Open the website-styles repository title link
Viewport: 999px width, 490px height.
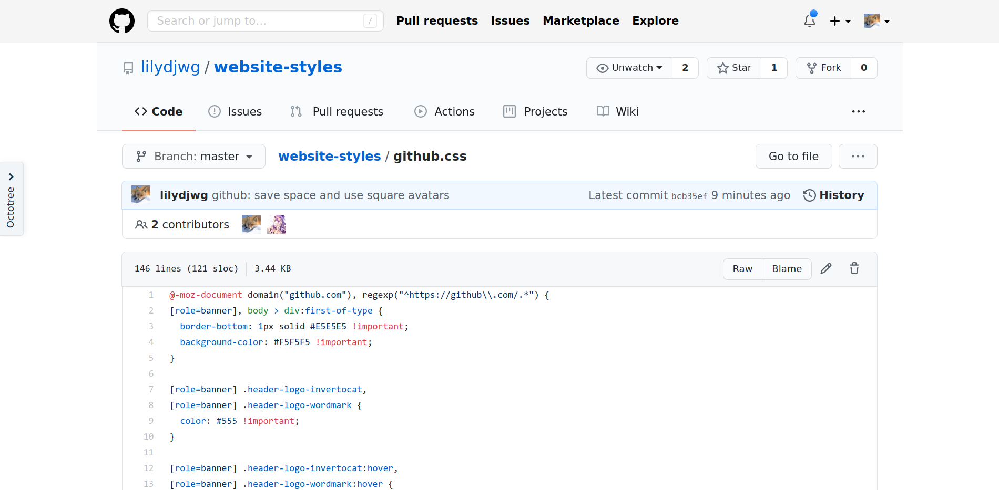(x=278, y=67)
